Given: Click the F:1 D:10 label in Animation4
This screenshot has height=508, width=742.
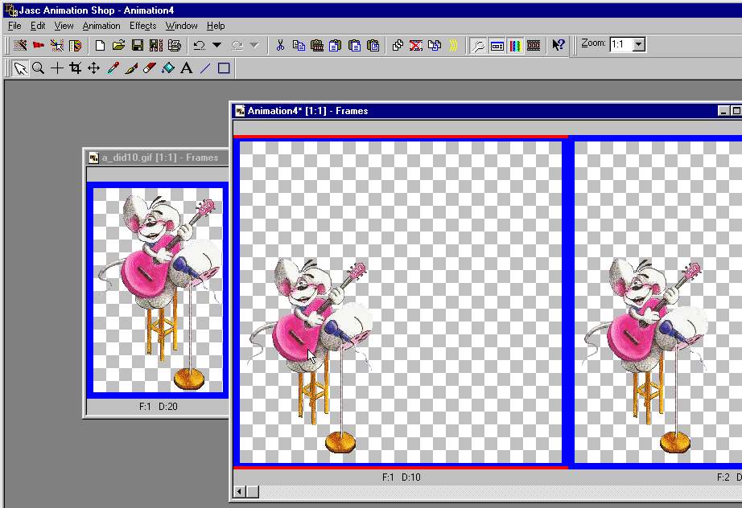Looking at the screenshot, I should (402, 477).
